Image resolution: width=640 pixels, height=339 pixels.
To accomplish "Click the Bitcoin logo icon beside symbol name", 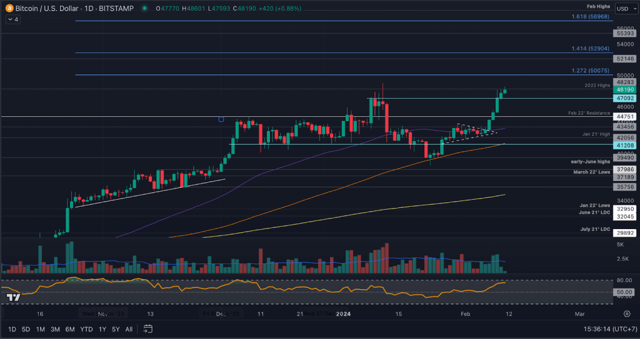I will [x=9, y=8].
